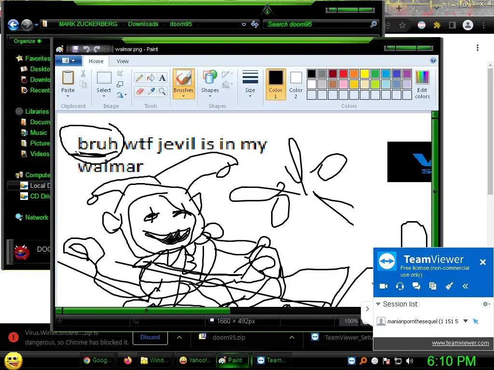Switch to Yahoo! task in taskbar
This screenshot has height=370, width=494.
pyautogui.click(x=195, y=360)
